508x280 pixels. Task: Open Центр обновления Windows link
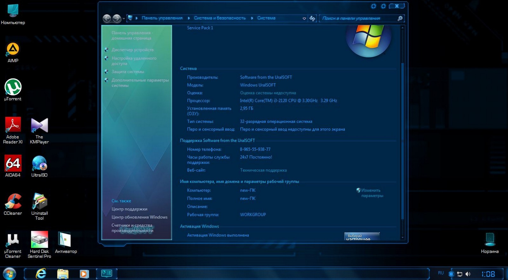point(139,217)
